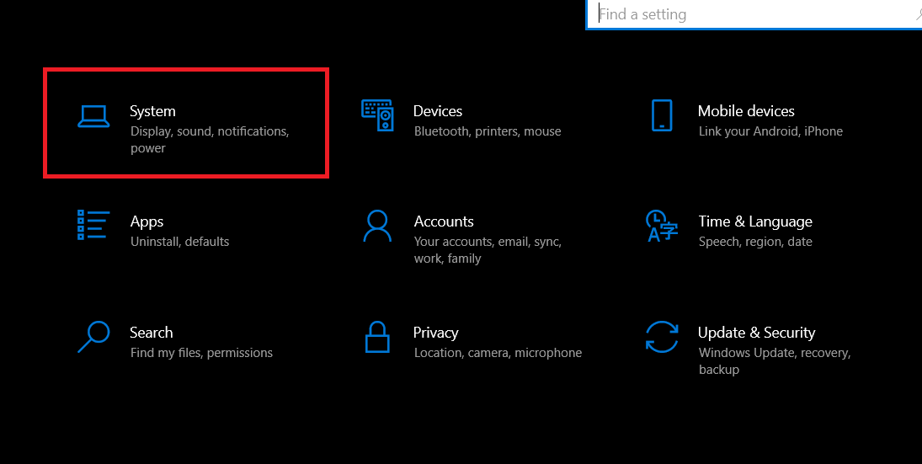Viewport: 922px width, 464px height.
Task: Open the Apps category title
Action: point(147,221)
